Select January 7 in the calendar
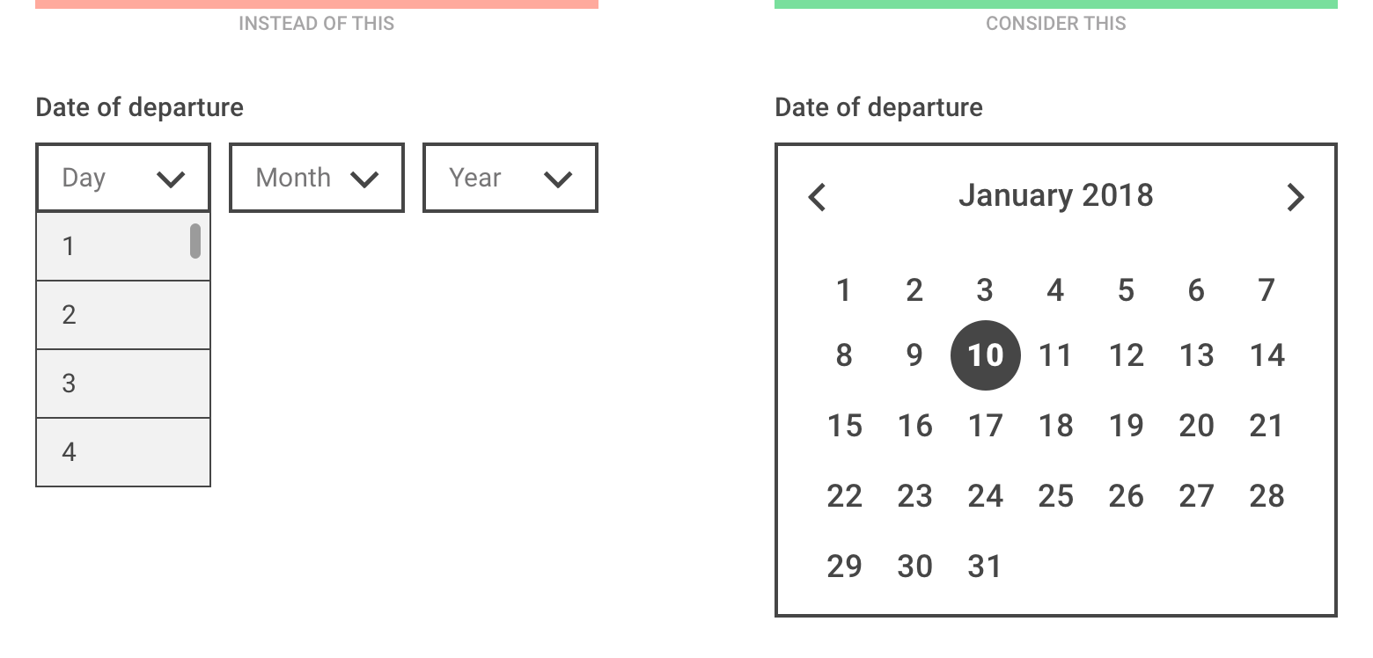Viewport: 1373px width, 658px height. pos(1267,289)
